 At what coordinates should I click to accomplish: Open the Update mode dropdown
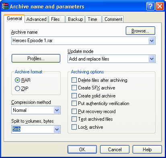click(152, 59)
